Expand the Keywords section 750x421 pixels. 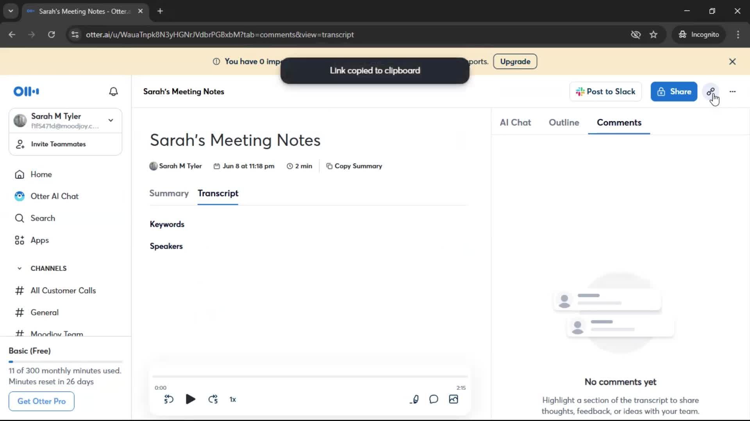tap(167, 224)
